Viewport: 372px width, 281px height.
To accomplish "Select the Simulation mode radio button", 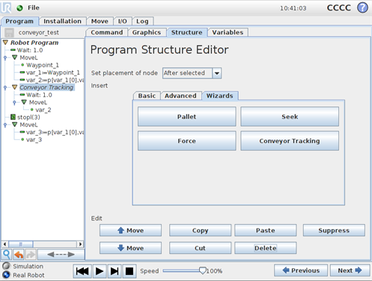I will tap(6, 266).
